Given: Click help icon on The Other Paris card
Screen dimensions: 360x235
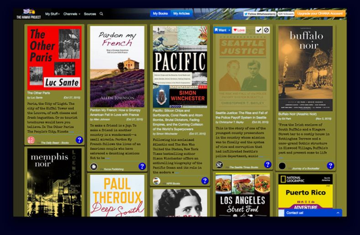Looking at the screenshot, I should (x=79, y=140).
